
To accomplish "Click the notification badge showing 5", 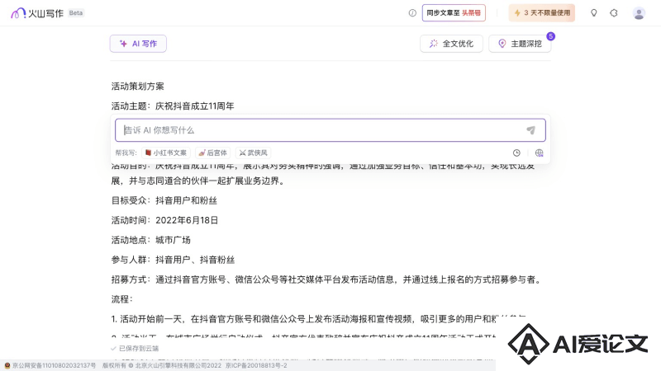I will pos(550,36).
